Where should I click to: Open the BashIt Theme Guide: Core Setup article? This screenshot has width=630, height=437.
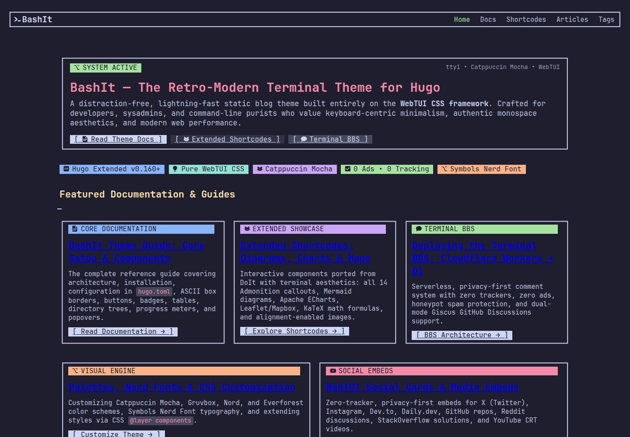click(136, 252)
